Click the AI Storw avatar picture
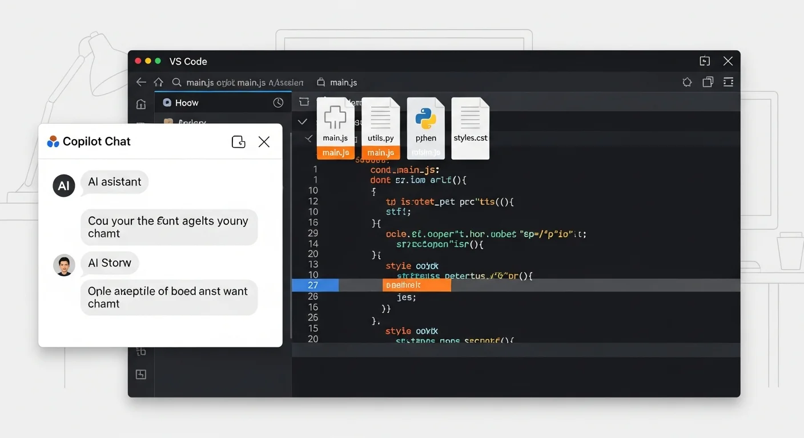This screenshot has height=438, width=804. coord(64,264)
